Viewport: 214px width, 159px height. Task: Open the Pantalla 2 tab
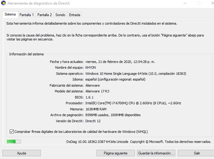point(44,15)
